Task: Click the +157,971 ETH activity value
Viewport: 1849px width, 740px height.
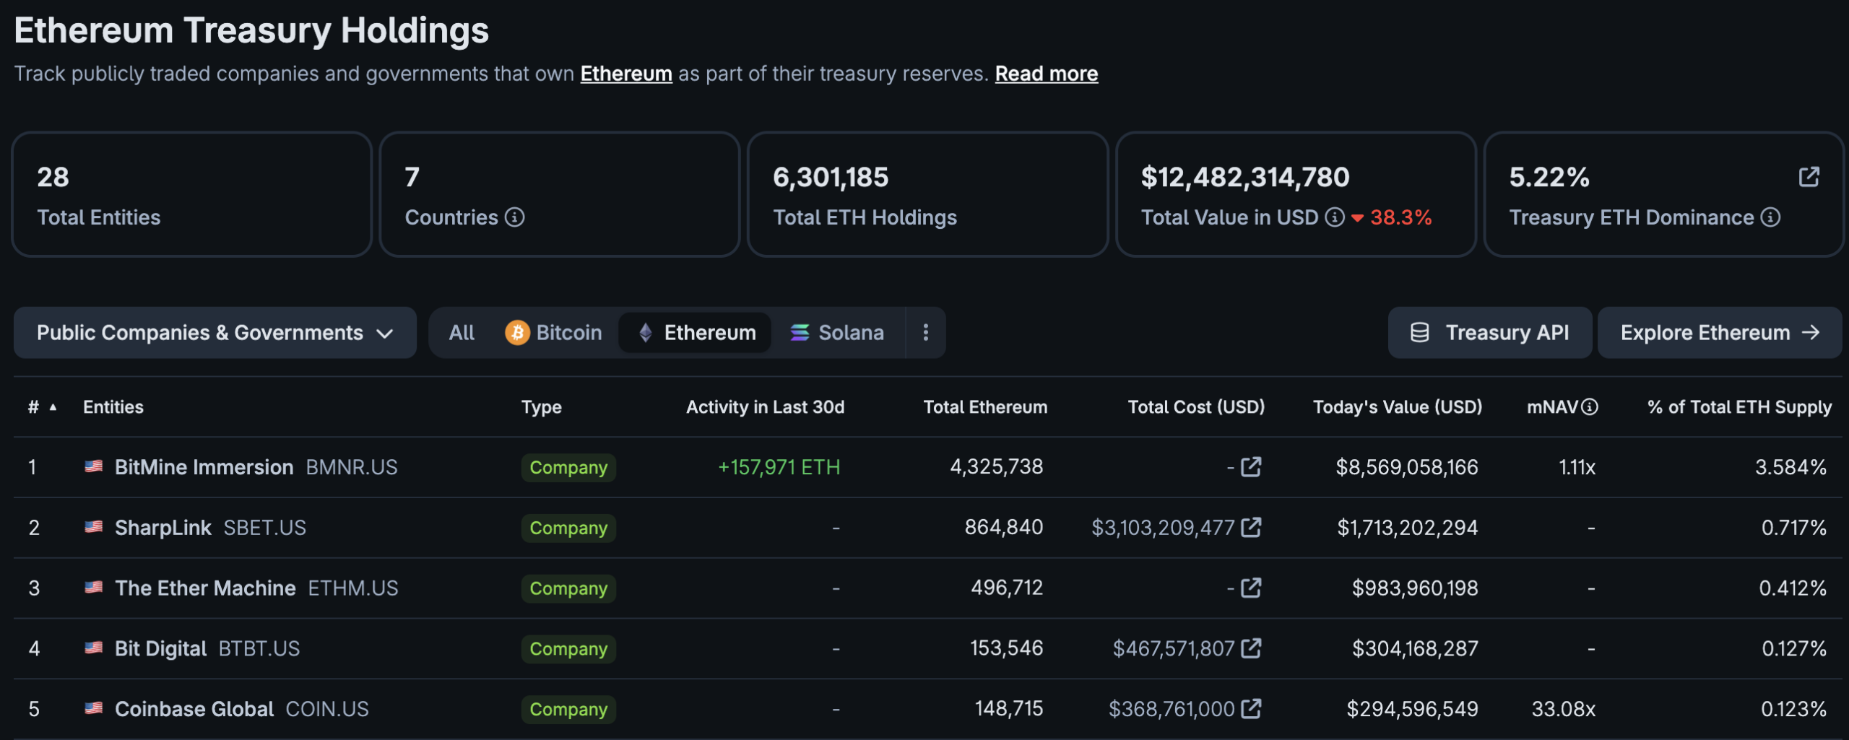Action: coord(779,467)
